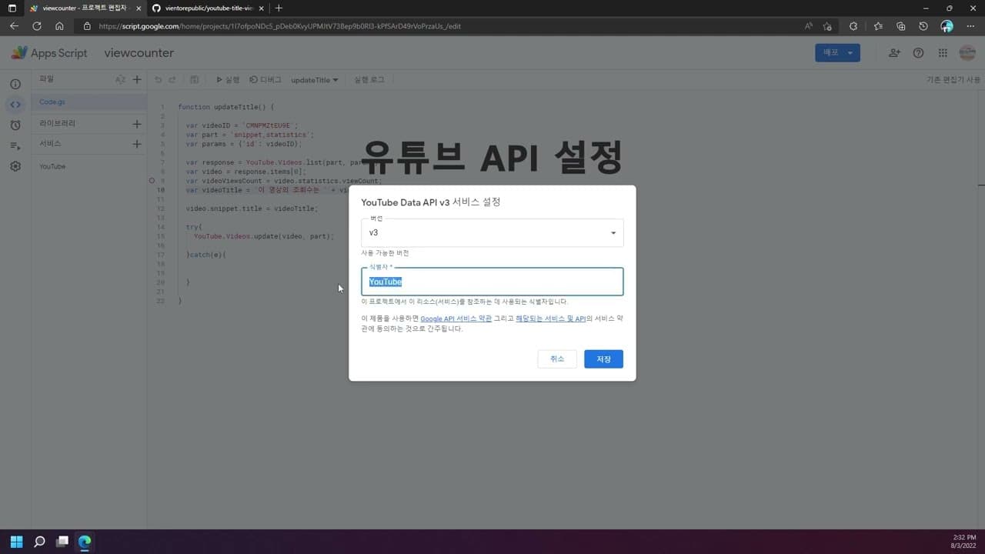Click the redo arrow in editor toolbar

click(x=172, y=80)
